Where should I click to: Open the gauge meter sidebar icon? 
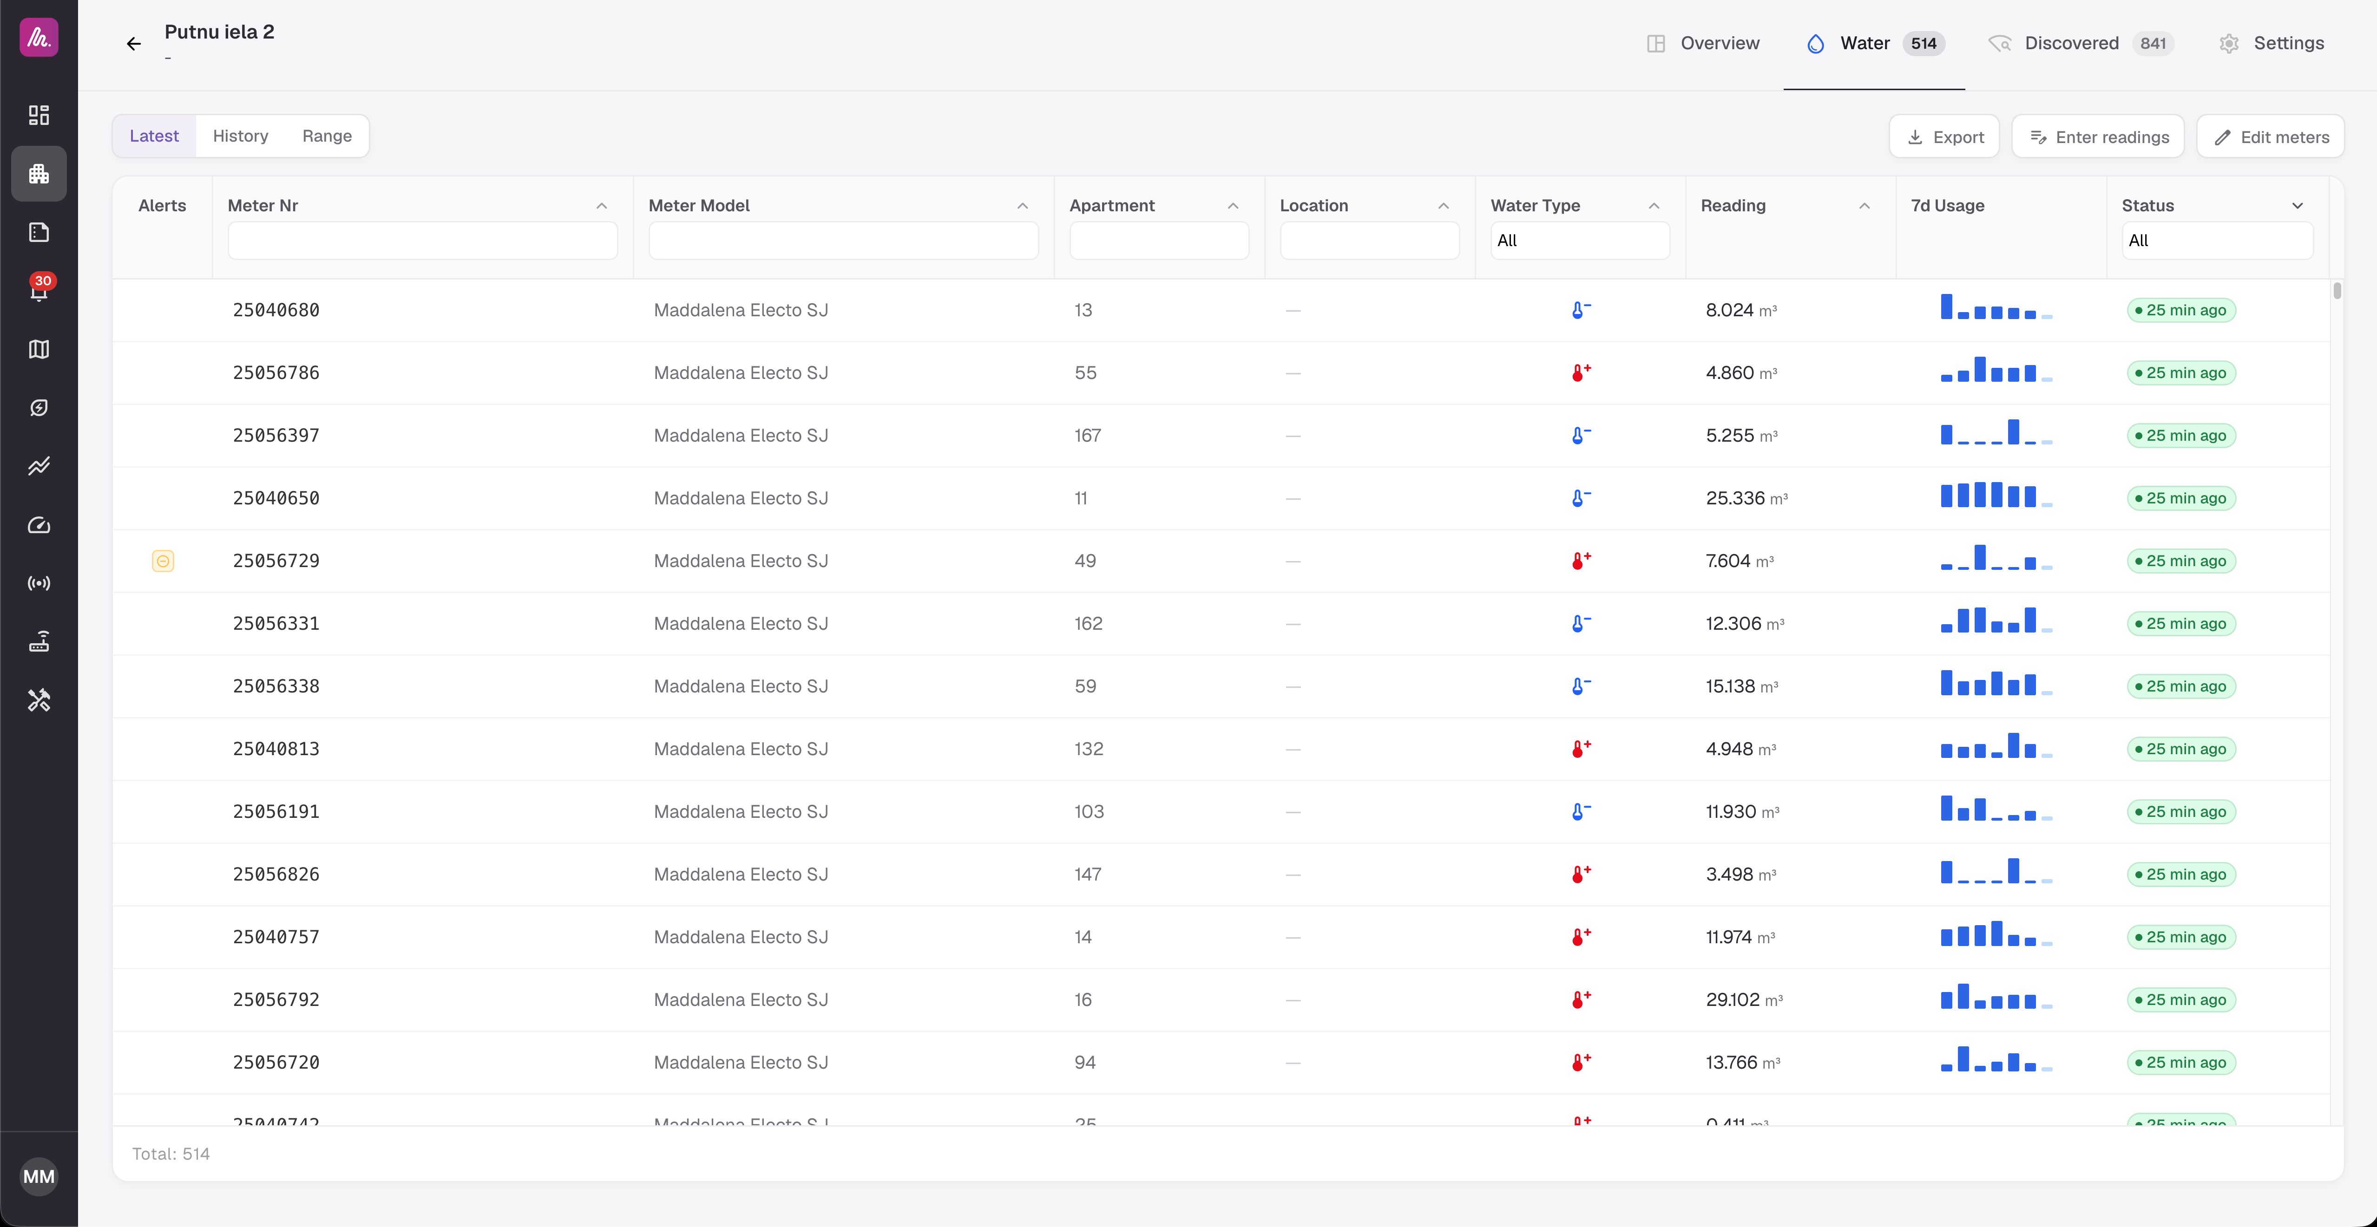point(39,524)
